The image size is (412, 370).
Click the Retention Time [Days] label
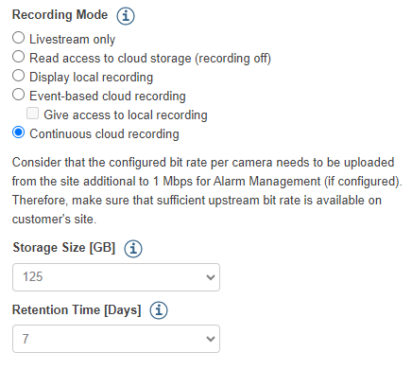(x=77, y=310)
